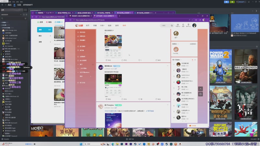Click the Douyu search magnifier icon
The image size is (260, 146).
pos(172,26)
